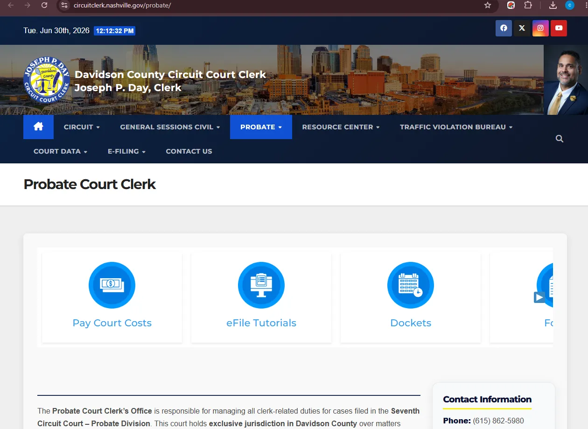Click the 12:12:32 PM clock badge
The height and width of the screenshot is (429, 588).
pyautogui.click(x=115, y=31)
